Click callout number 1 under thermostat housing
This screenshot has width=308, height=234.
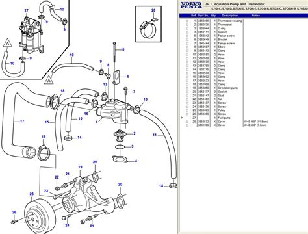pyautogui.click(x=96, y=122)
